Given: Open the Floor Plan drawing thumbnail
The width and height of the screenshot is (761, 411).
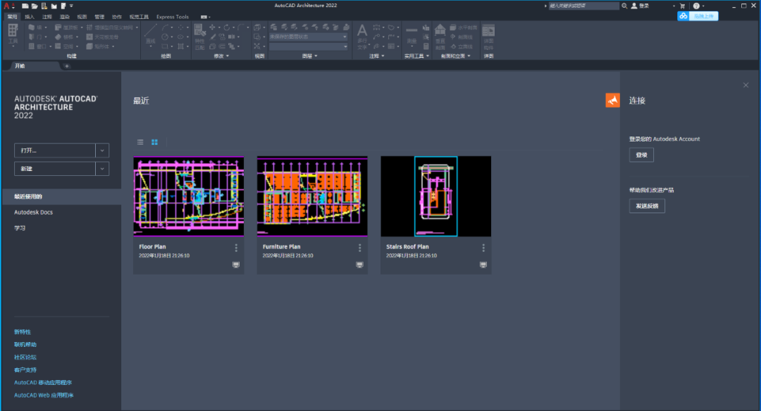Looking at the screenshot, I should (x=189, y=196).
